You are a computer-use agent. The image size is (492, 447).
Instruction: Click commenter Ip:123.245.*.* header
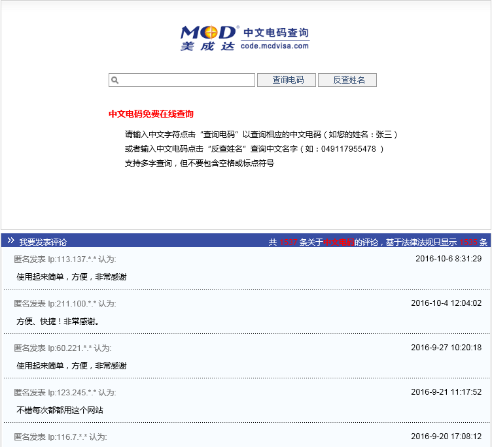tap(65, 393)
